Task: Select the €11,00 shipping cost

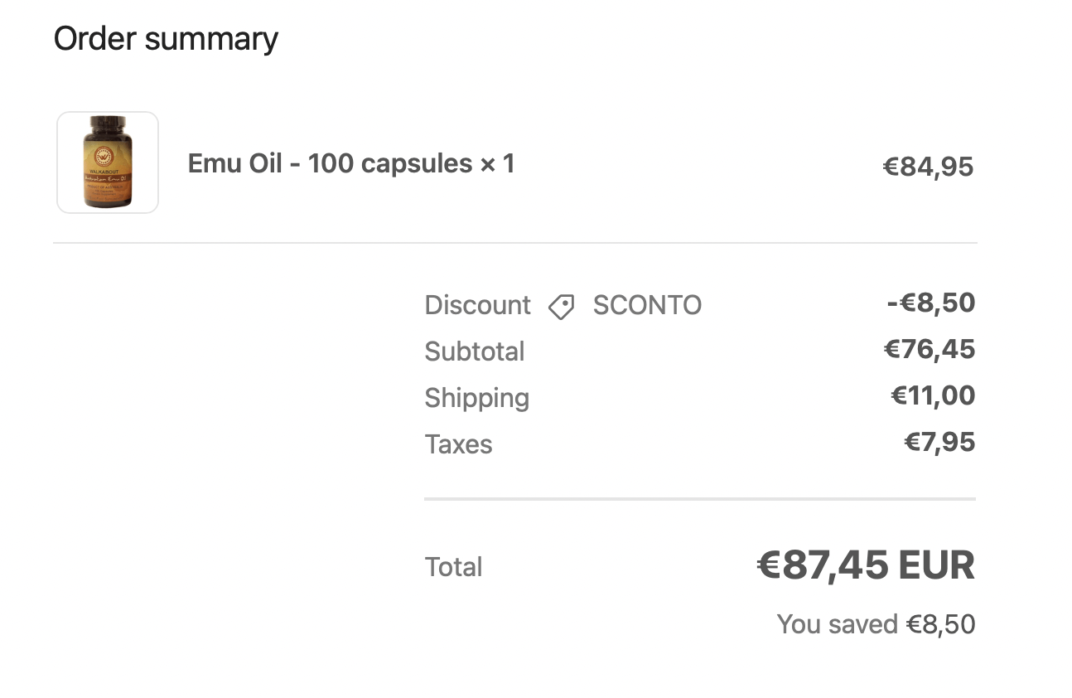Action: [x=933, y=395]
